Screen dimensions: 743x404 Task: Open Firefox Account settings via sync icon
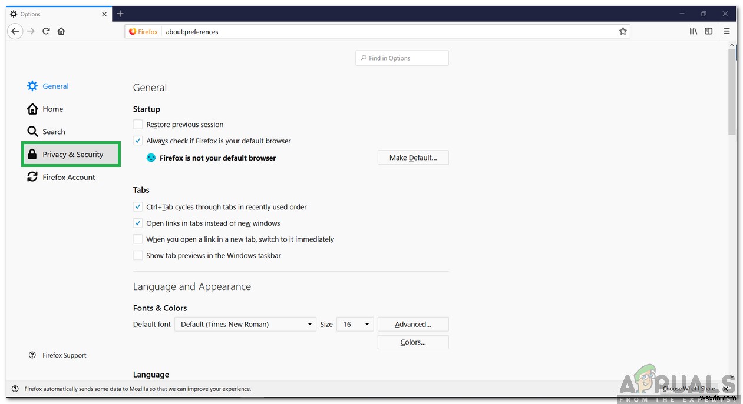pyautogui.click(x=32, y=176)
